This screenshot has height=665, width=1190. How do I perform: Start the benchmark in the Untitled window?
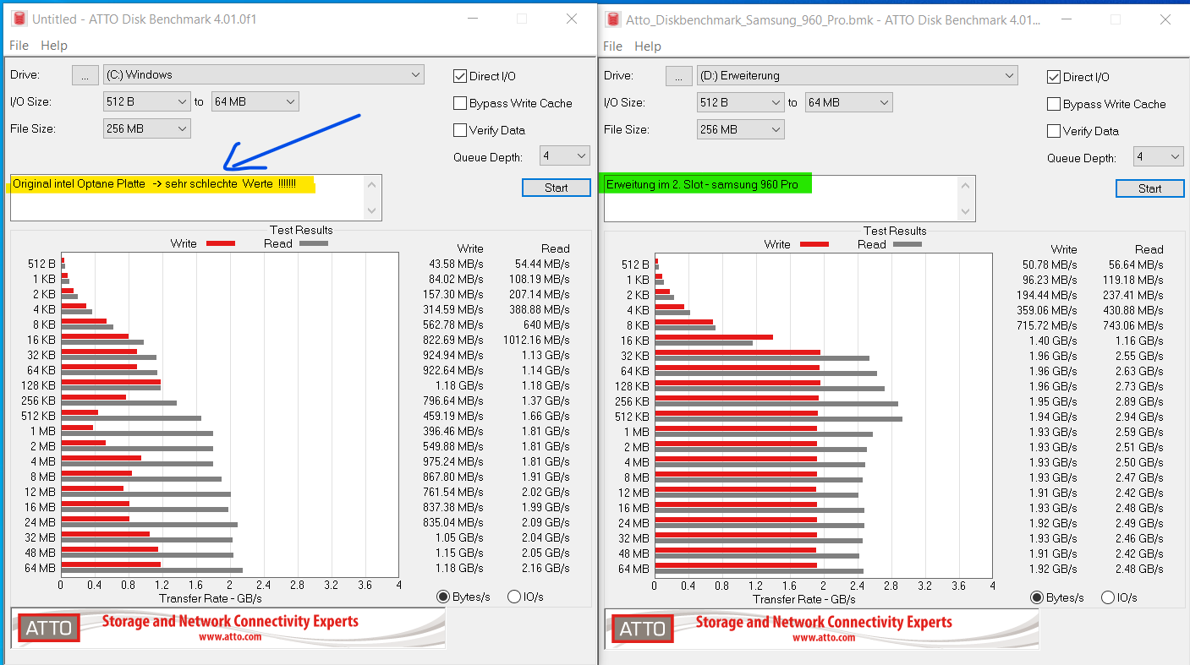click(556, 188)
